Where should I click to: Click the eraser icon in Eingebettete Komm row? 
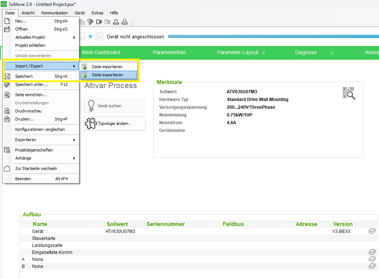tap(372, 252)
